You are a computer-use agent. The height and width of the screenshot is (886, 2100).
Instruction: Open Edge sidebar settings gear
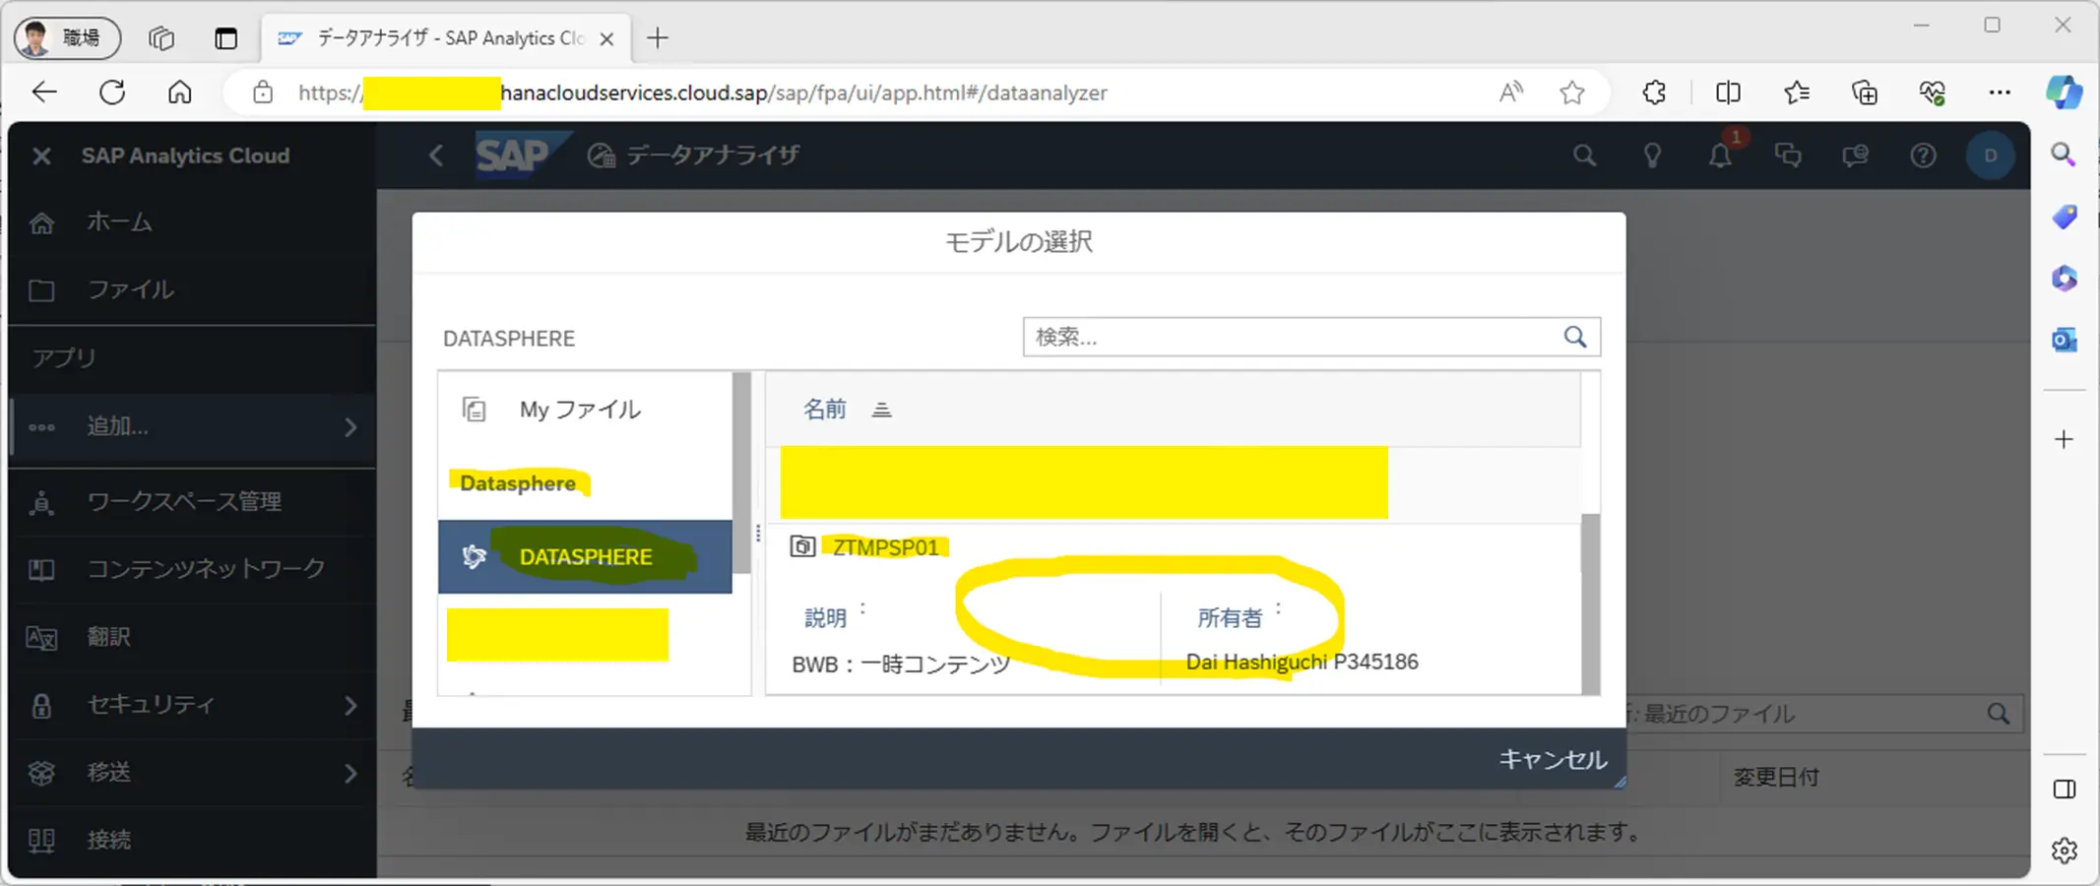click(2065, 851)
